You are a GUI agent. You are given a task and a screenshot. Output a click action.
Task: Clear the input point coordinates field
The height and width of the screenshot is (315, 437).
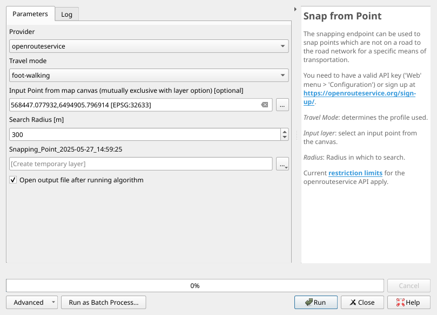(x=265, y=105)
